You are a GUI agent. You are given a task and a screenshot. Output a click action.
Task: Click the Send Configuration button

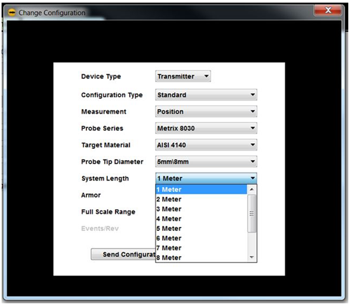(123, 254)
